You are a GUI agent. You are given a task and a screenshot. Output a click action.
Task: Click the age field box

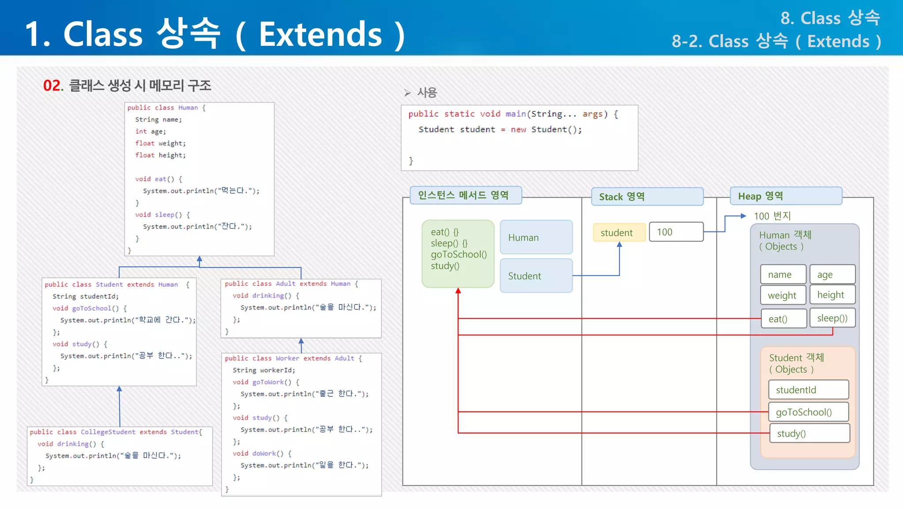[x=832, y=274]
